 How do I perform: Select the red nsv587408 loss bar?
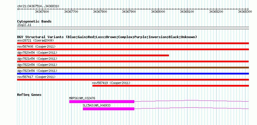(x=133, y=49)
